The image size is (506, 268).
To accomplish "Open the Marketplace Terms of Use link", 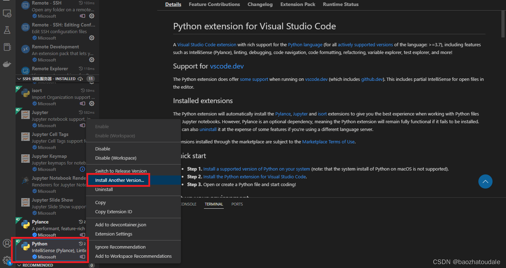I will click(x=328, y=142).
